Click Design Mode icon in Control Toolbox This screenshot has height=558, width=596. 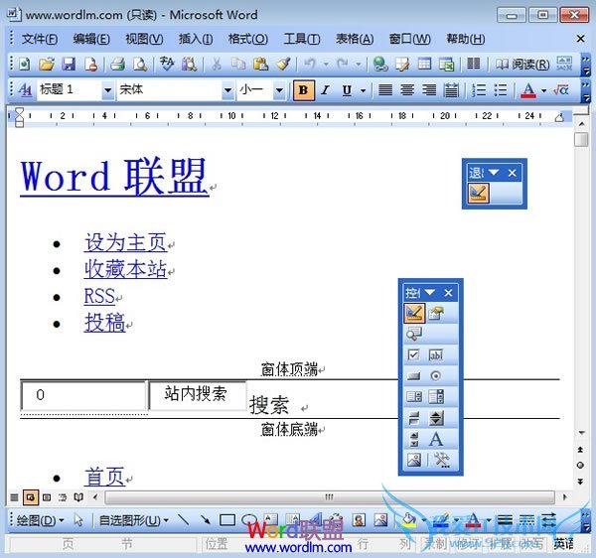tap(414, 314)
